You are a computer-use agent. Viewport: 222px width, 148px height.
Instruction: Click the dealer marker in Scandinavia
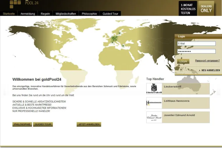click(x=120, y=33)
